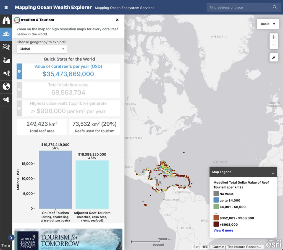The width and height of the screenshot is (283, 250).
Task: Open the map tools wrench icon
Action: (x=273, y=57)
